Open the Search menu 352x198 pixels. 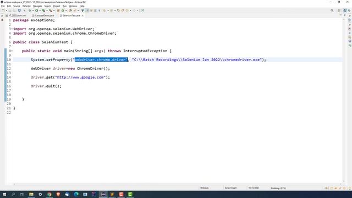click(x=47, y=6)
